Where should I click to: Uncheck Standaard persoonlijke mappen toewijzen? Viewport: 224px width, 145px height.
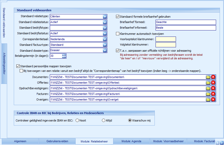pyautogui.click(x=18, y=66)
